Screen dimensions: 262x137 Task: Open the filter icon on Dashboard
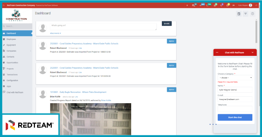246,14
